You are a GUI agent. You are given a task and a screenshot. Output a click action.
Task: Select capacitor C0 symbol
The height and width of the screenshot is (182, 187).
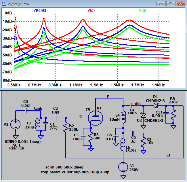click(x=26, y=111)
